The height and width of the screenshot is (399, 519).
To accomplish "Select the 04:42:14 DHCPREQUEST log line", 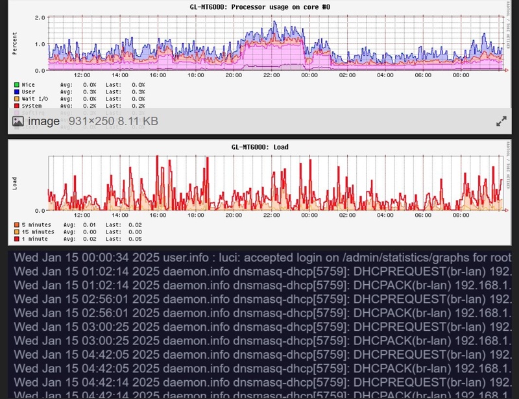I will click(x=263, y=382).
